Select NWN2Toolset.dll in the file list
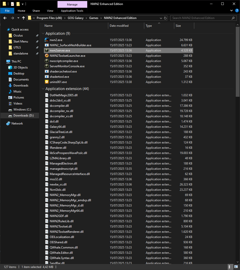The height and width of the screenshot is (270, 240). 60,226
